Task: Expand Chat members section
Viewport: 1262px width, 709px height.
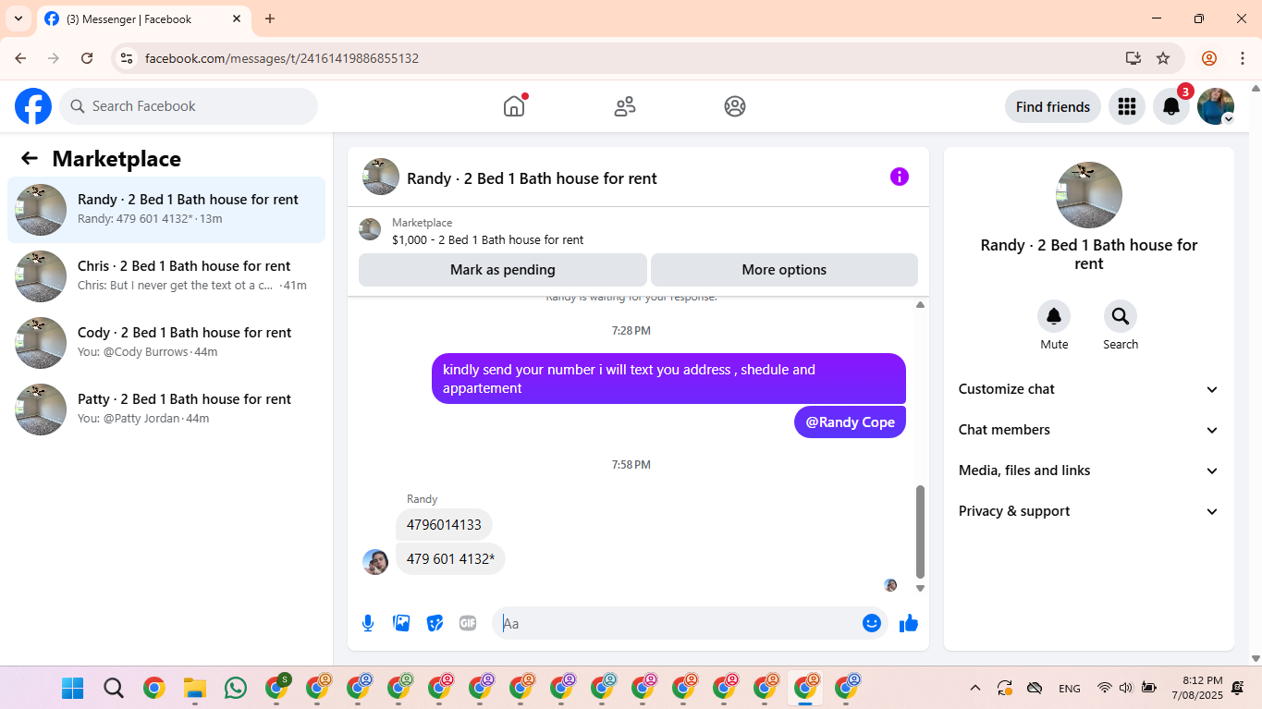Action: (1089, 430)
